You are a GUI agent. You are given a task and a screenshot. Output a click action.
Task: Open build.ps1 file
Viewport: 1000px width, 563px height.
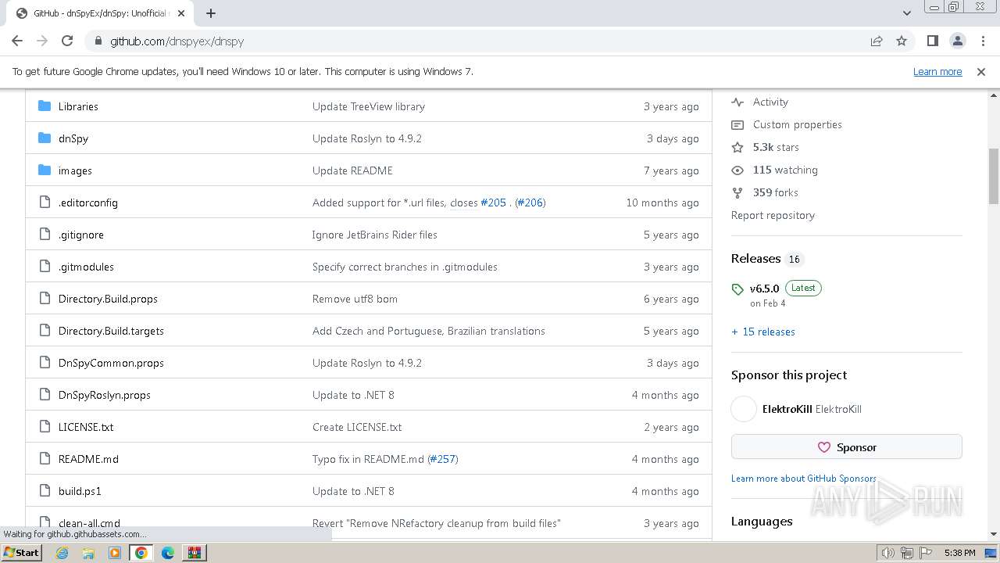tap(80, 491)
